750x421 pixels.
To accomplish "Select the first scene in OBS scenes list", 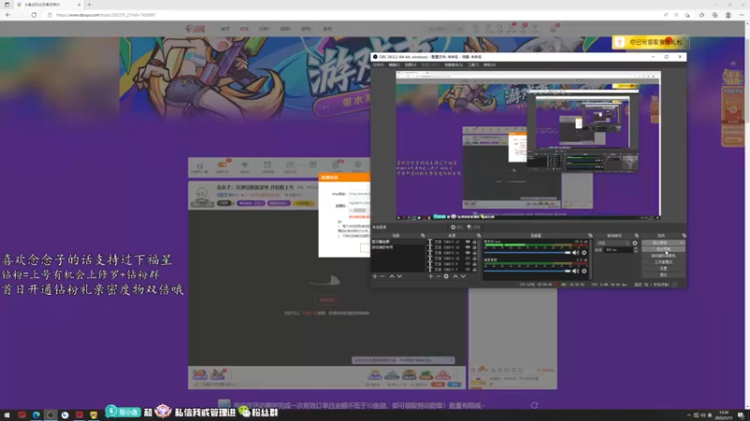I will (397, 242).
